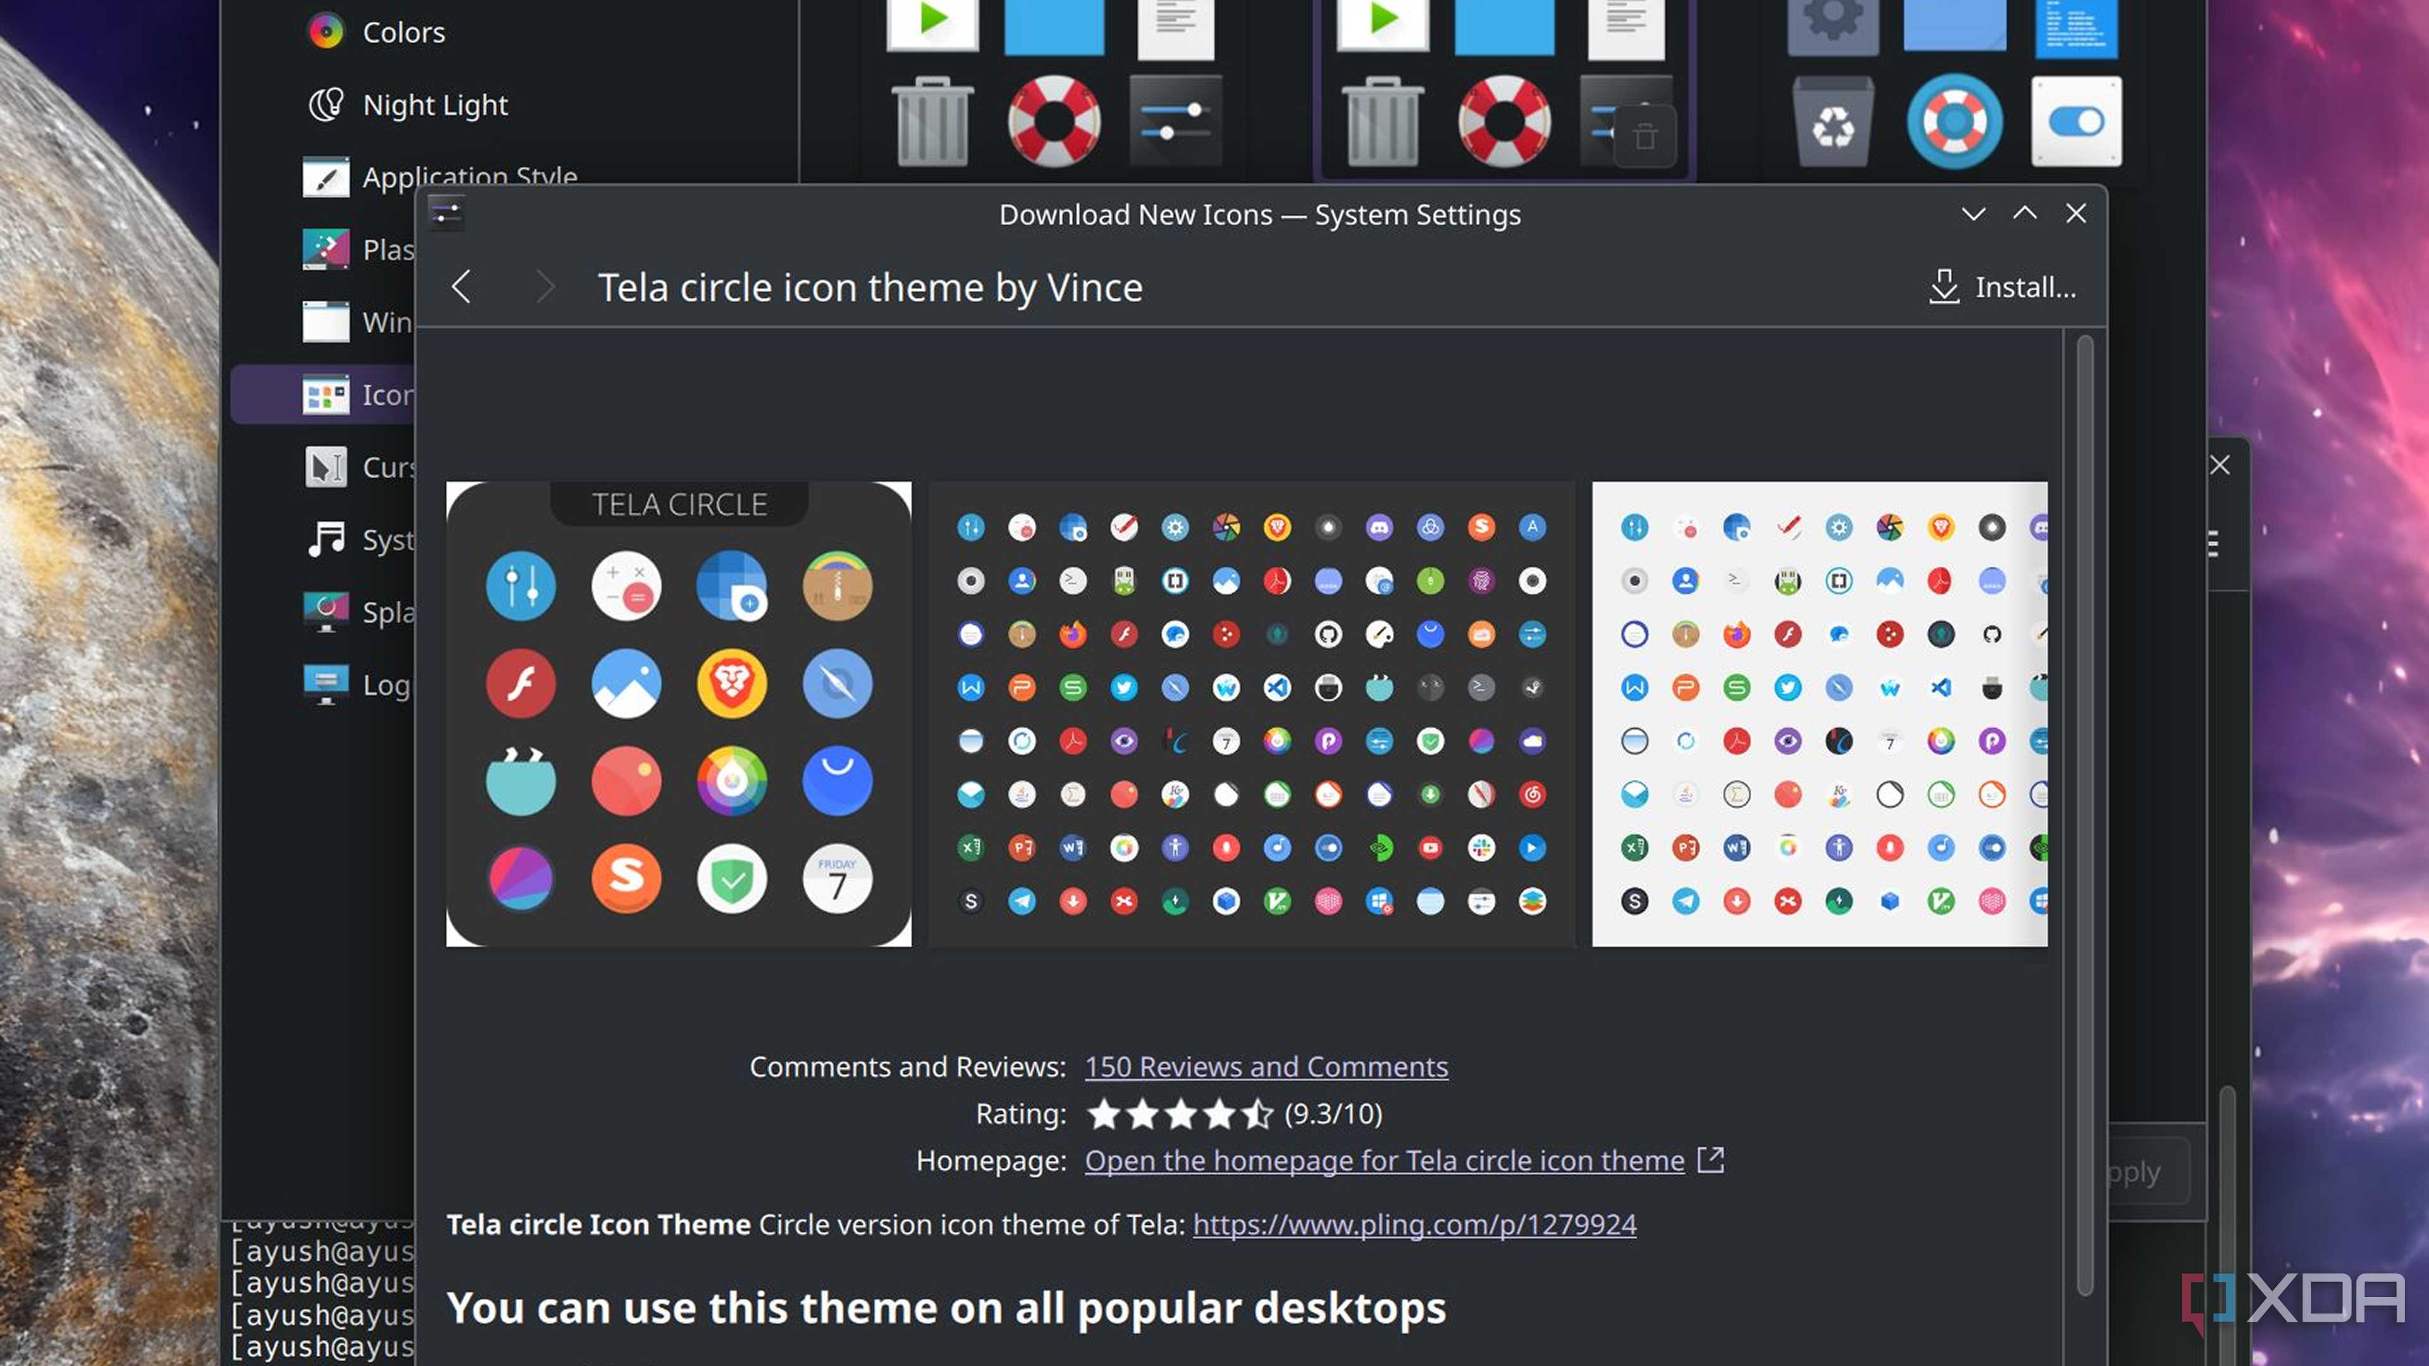Image resolution: width=2429 pixels, height=1366 pixels.
Task: Maximize dialog with the titlebar up chevron
Action: 2024,214
